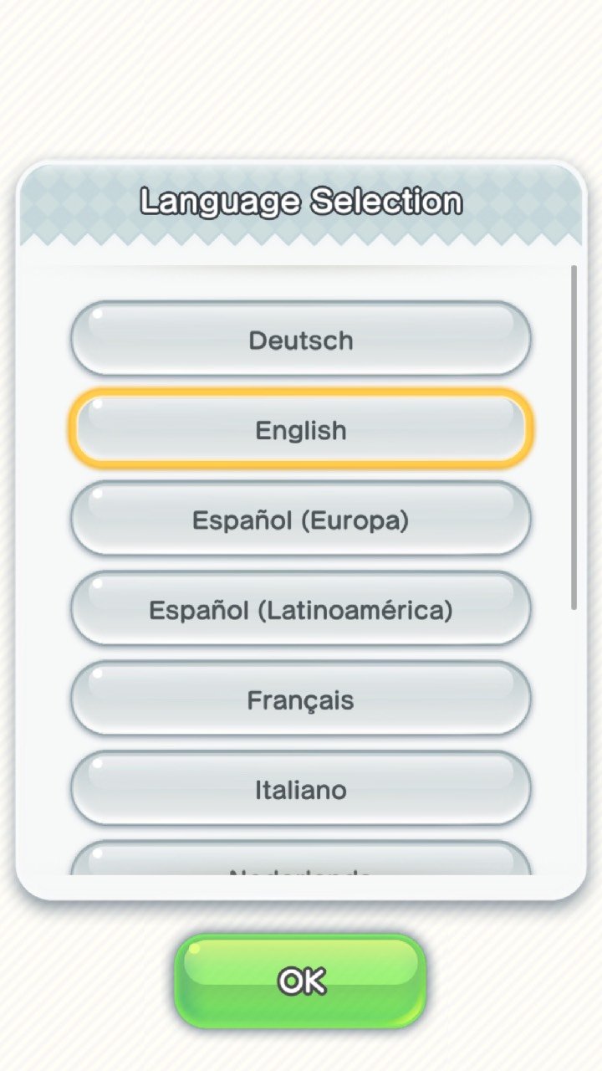This screenshot has height=1071, width=602.
Task: Change the language to French
Action: tap(300, 699)
